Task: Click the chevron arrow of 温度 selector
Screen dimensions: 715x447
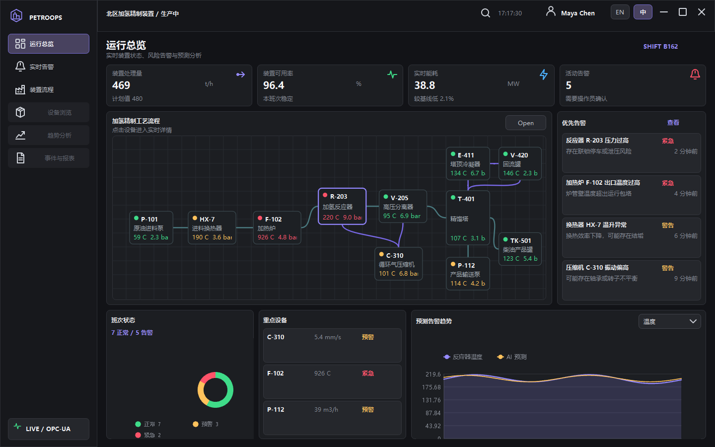Action: point(693,321)
